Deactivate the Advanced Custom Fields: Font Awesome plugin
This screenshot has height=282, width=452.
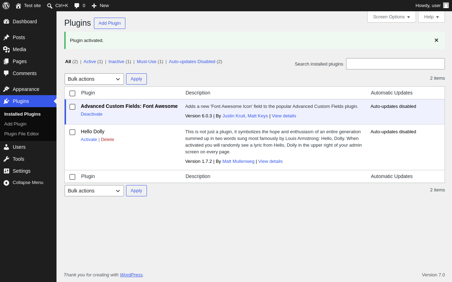click(91, 114)
